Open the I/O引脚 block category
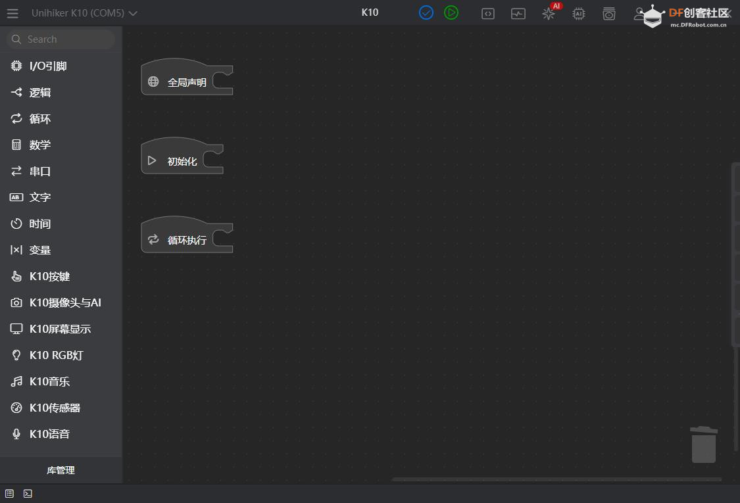Screen dimensions: 740x503 pos(61,66)
